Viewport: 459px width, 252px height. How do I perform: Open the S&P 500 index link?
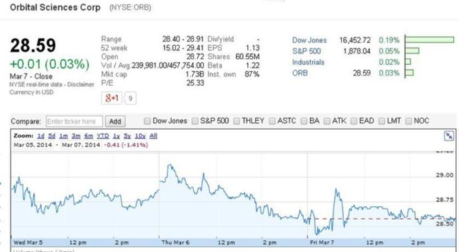pos(306,51)
